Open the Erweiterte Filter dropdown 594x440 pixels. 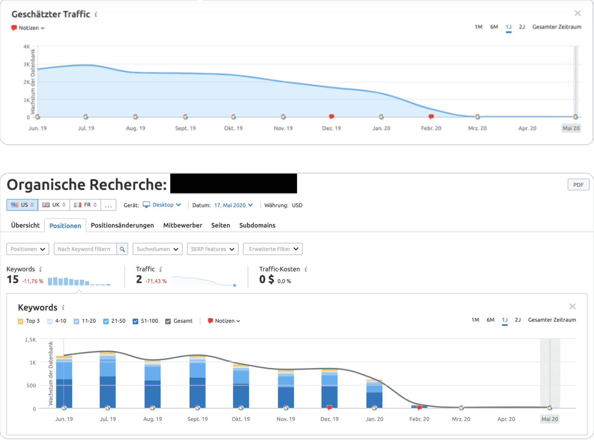point(272,249)
